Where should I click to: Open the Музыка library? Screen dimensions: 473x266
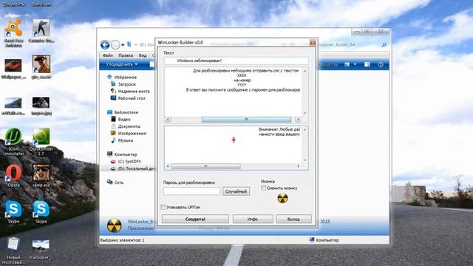pyautogui.click(x=122, y=140)
